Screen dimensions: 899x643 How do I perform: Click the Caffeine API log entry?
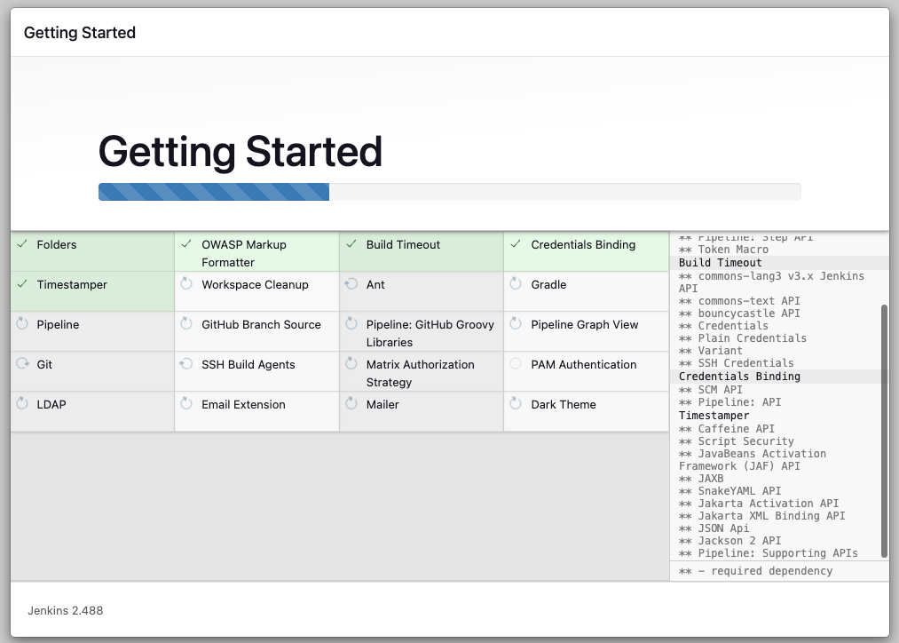[x=727, y=428]
